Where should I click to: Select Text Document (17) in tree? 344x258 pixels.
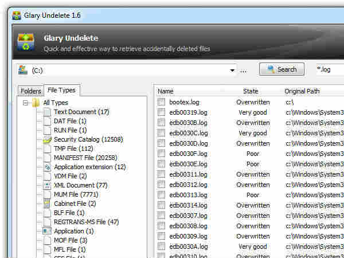[x=81, y=112]
